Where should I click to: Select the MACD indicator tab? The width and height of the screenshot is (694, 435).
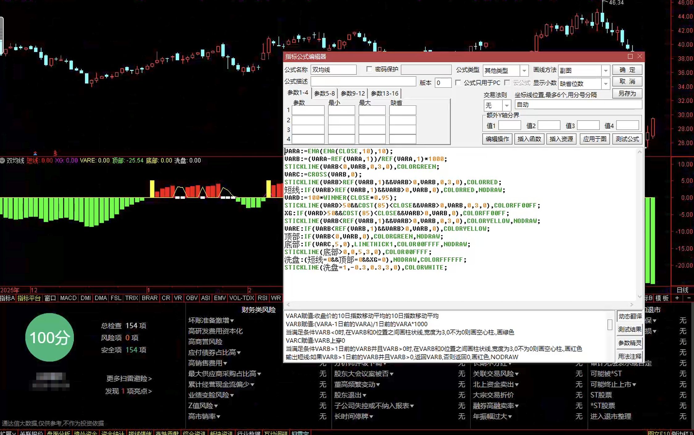[x=68, y=298]
